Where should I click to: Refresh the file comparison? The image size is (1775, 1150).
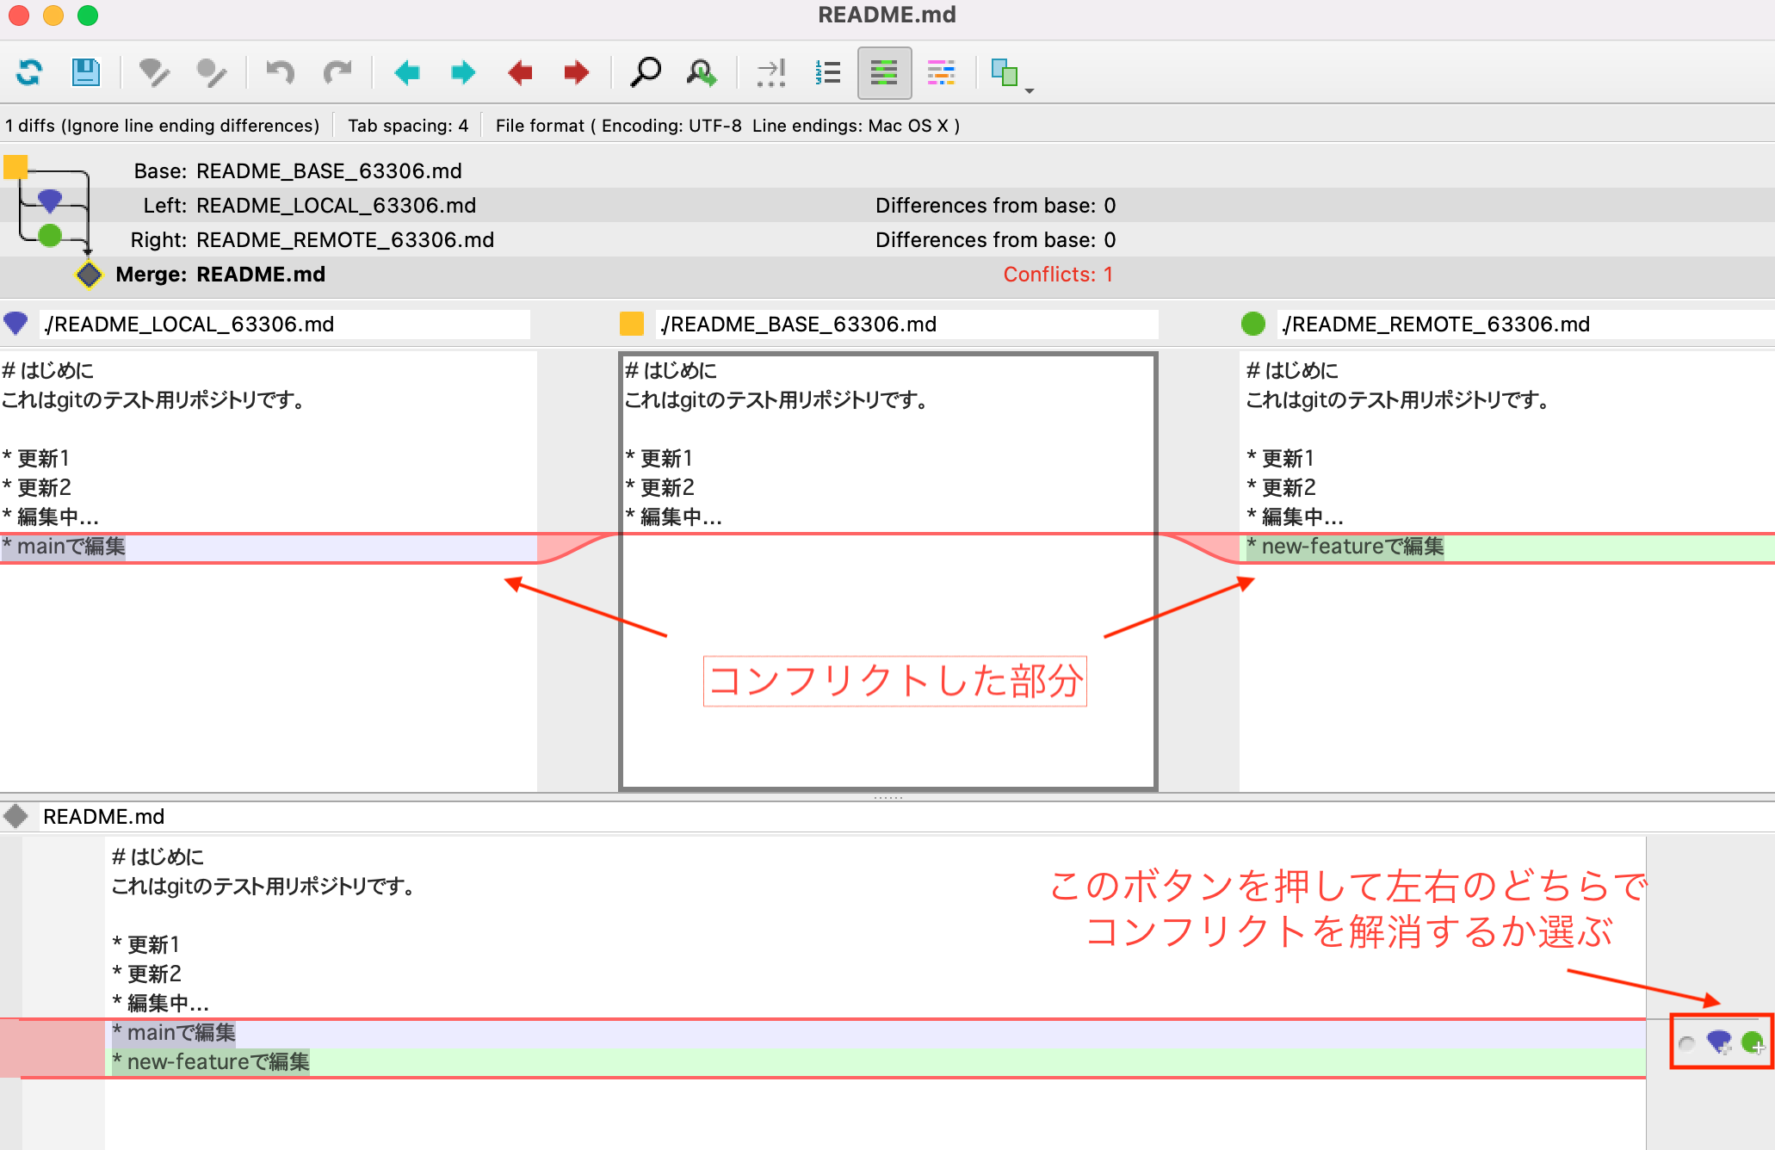point(29,73)
